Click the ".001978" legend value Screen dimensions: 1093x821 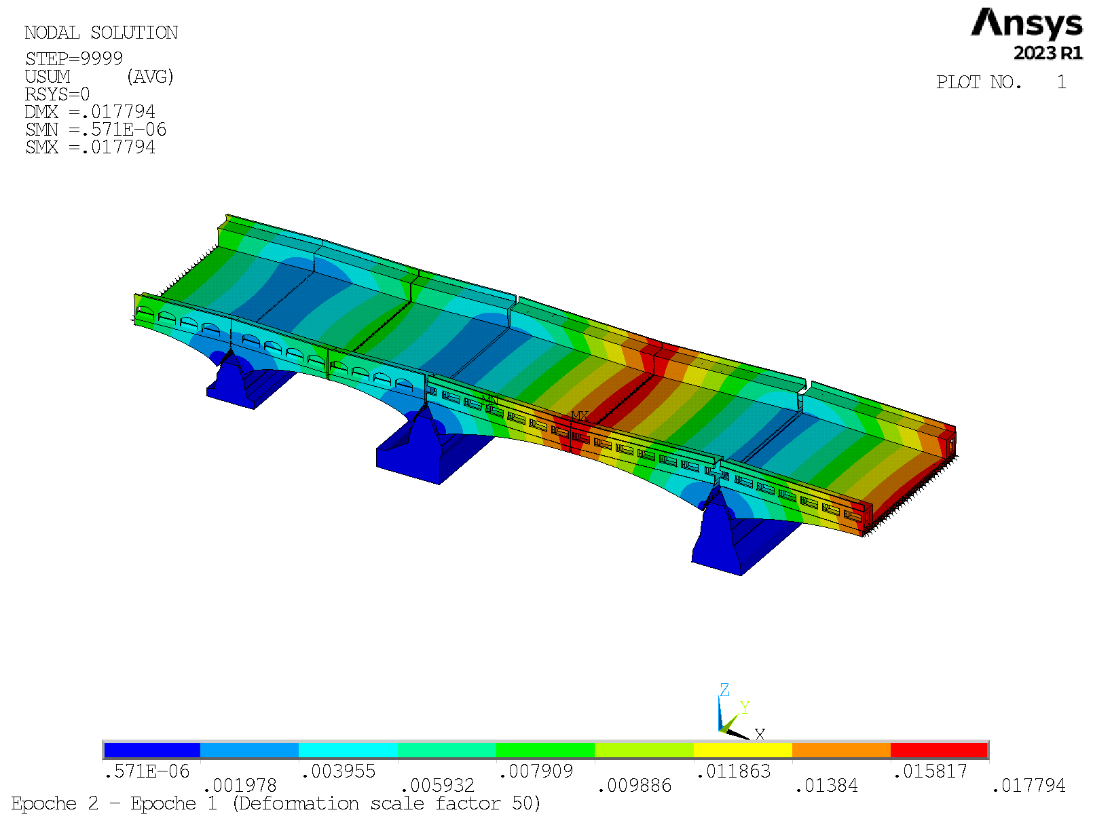(x=240, y=786)
